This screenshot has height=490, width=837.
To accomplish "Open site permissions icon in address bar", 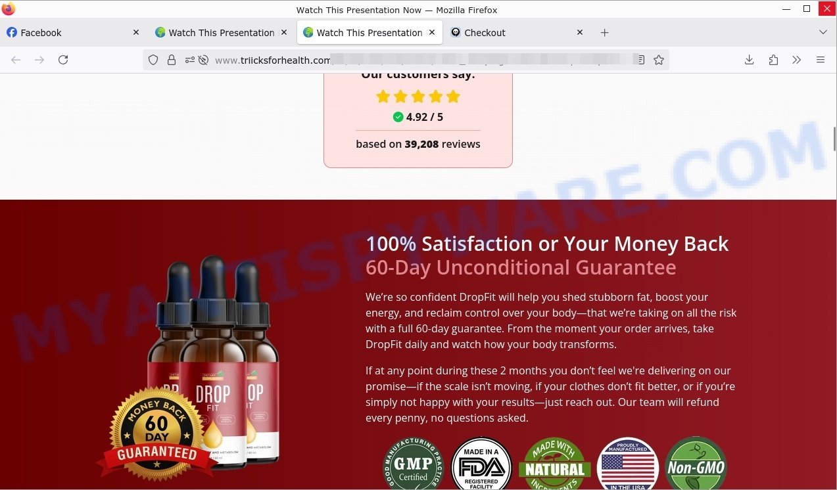I will [190, 60].
